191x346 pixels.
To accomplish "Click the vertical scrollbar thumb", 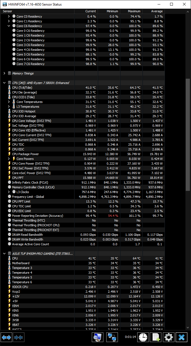I will 188,135.
